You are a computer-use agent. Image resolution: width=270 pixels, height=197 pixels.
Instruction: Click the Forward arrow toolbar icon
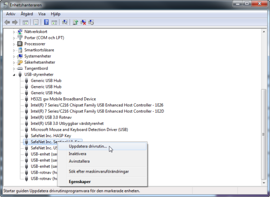click(14, 22)
